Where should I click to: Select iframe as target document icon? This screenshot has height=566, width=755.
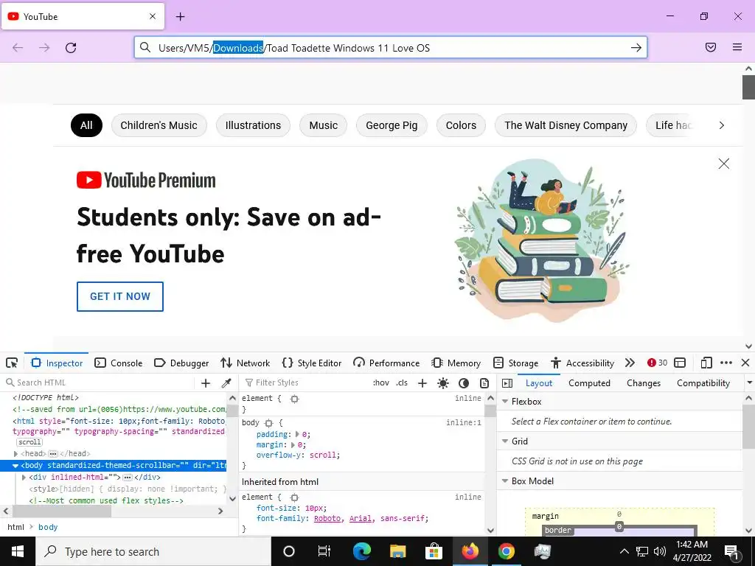(680, 363)
